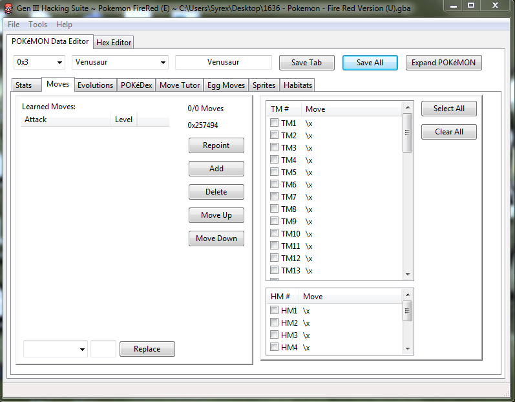Image resolution: width=515 pixels, height=402 pixels.
Task: Check the HM1 checkbox
Action: pos(274,310)
